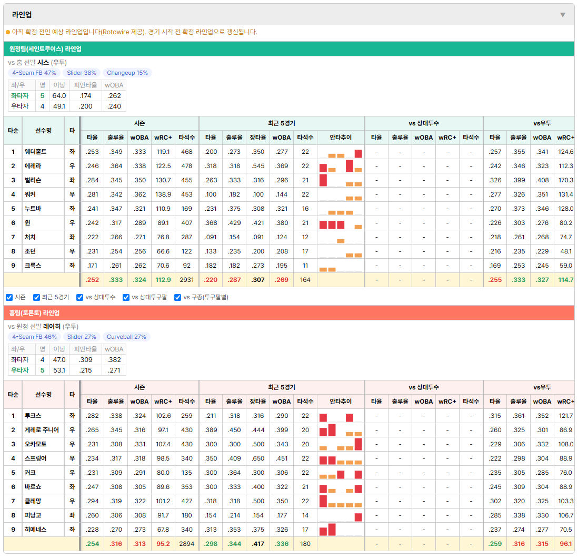Toggle the 시즌 checkbox
Screen dimensions: 578x557
coord(9,298)
